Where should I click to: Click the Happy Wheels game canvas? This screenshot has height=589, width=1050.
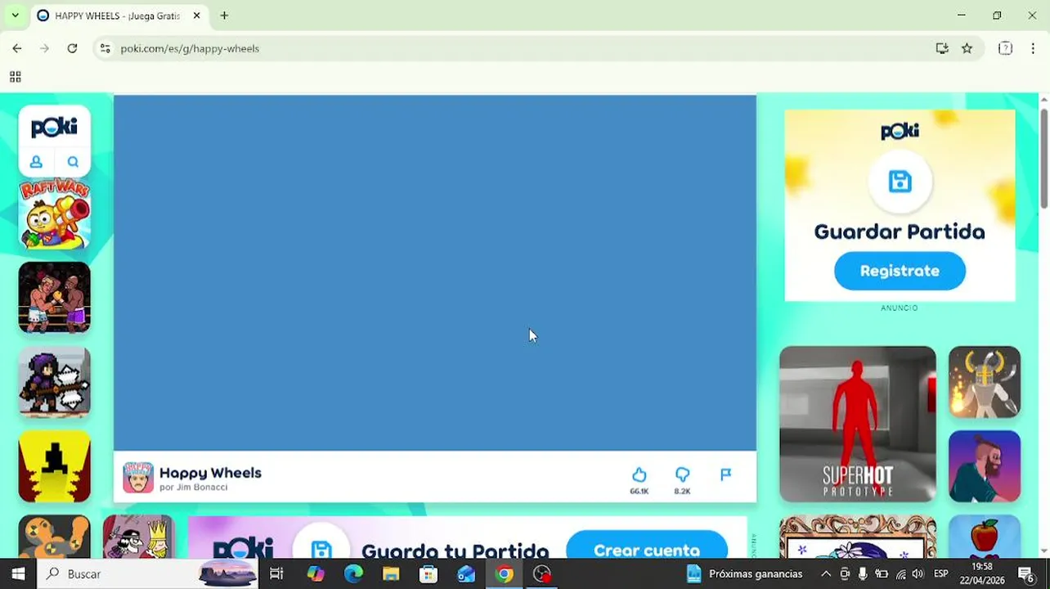pos(435,272)
